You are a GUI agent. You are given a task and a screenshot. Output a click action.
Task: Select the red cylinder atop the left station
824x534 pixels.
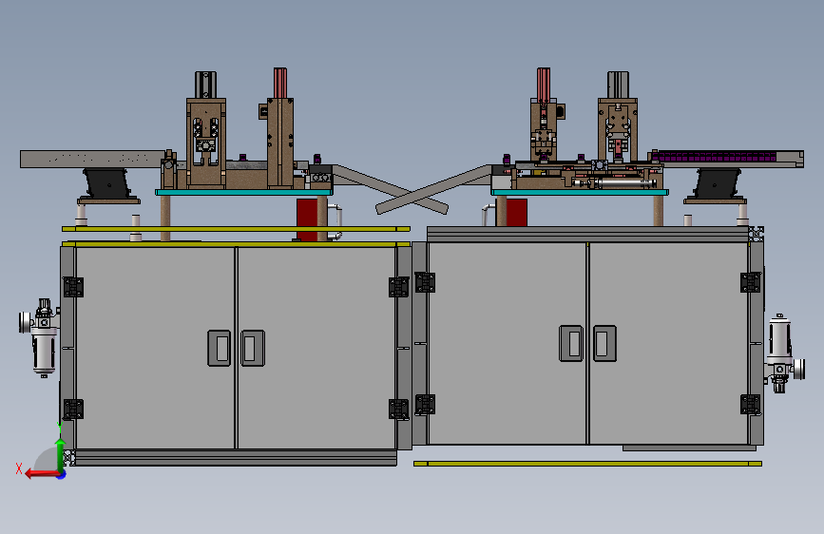tap(280, 83)
